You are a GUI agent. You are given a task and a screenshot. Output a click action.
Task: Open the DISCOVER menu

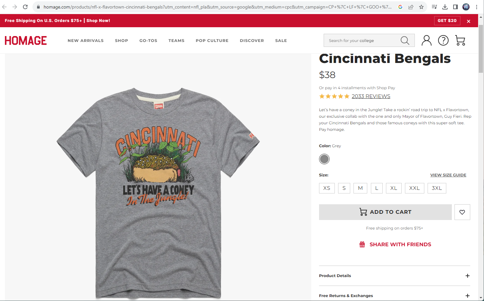(252, 41)
